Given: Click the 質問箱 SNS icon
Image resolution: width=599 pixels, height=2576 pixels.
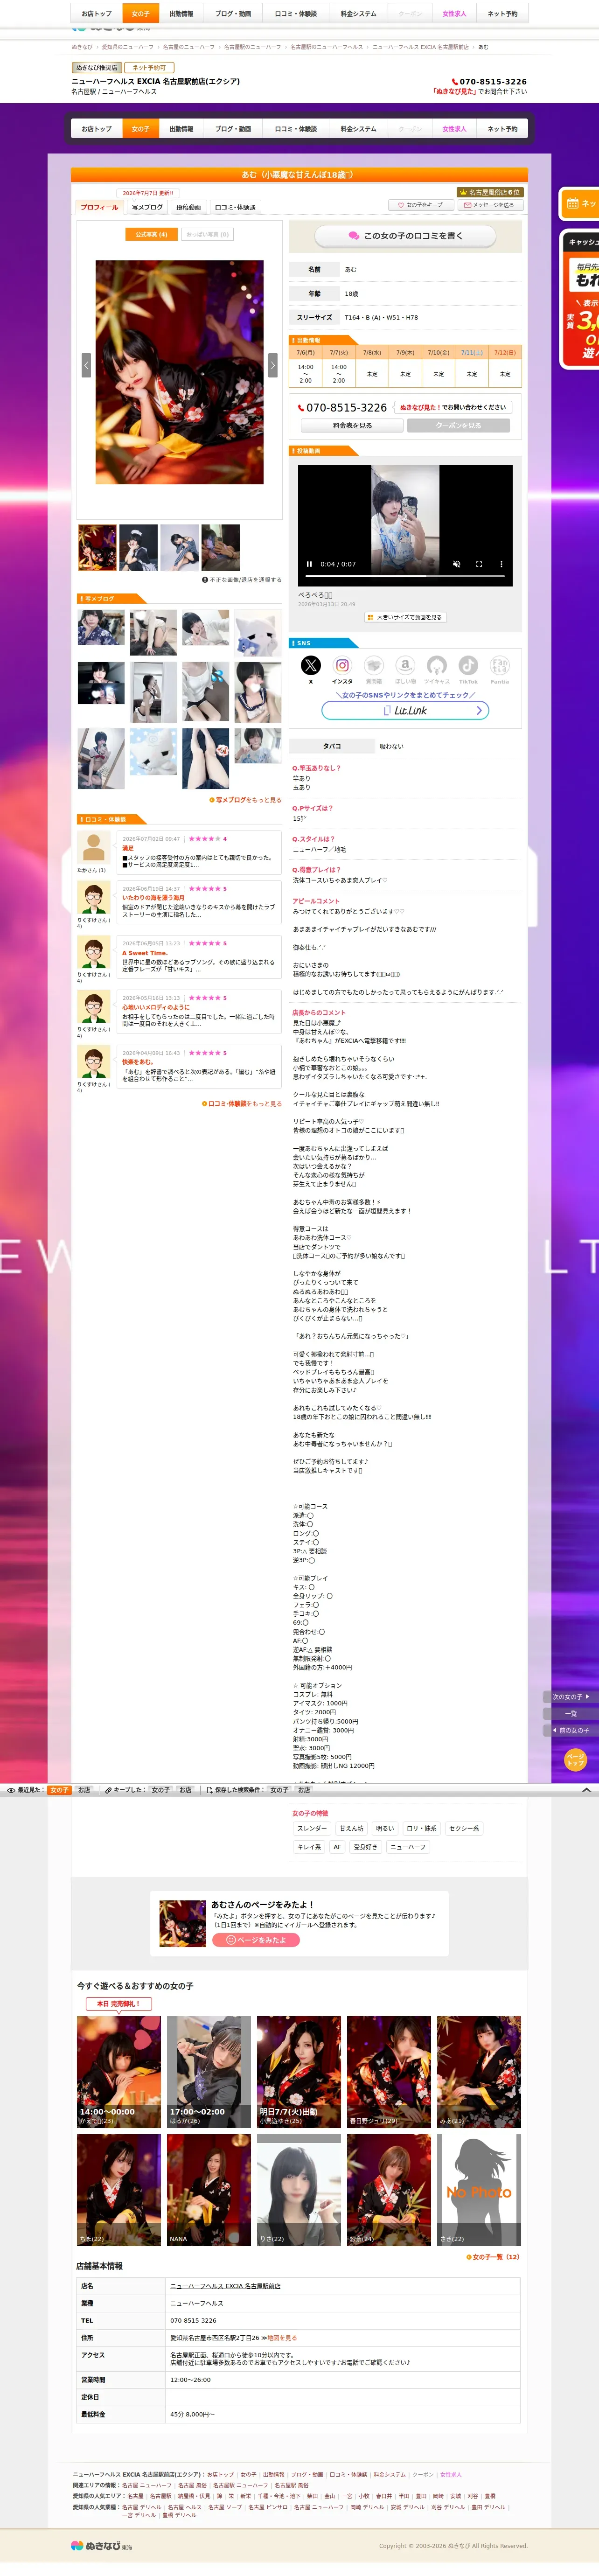Looking at the screenshot, I should coord(373,665).
